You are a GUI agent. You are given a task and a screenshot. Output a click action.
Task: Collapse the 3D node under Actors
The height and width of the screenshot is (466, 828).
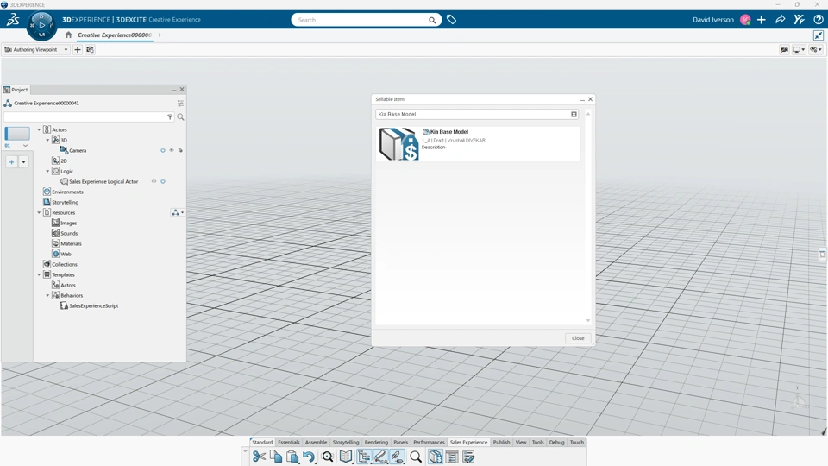[x=47, y=140]
